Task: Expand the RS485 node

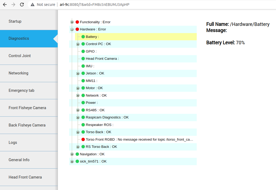Action: (78, 110)
